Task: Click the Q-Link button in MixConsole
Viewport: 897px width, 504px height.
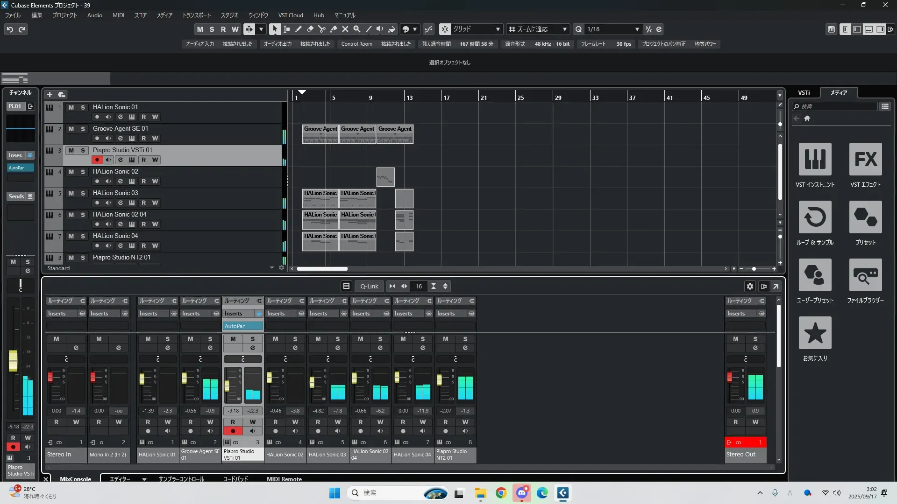Action: coord(369,286)
